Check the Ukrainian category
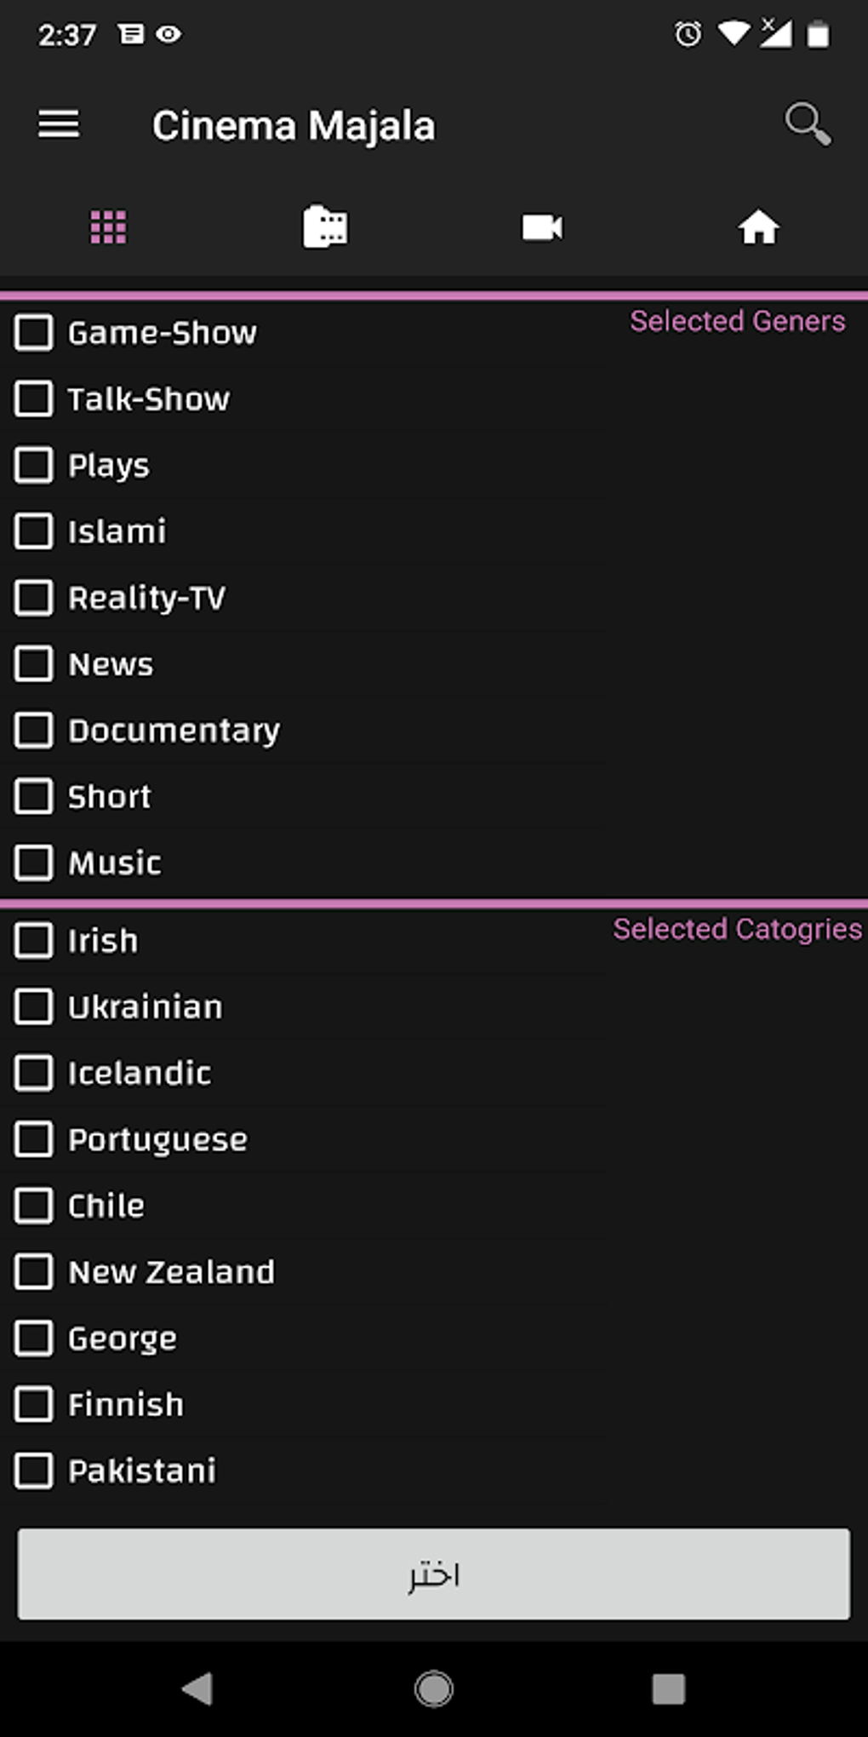The width and height of the screenshot is (868, 1737). (x=33, y=1006)
